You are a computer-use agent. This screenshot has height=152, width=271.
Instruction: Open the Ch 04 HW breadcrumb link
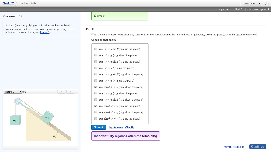pos(8,3)
